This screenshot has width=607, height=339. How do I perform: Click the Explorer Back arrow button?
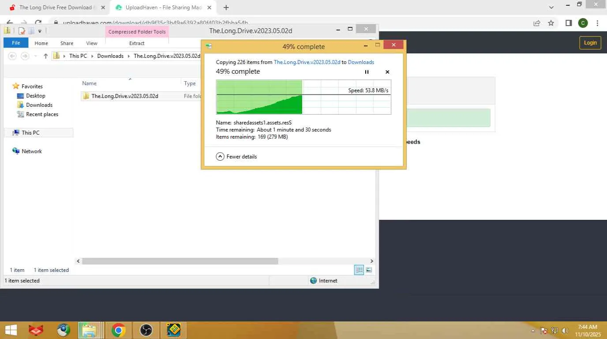12,56
